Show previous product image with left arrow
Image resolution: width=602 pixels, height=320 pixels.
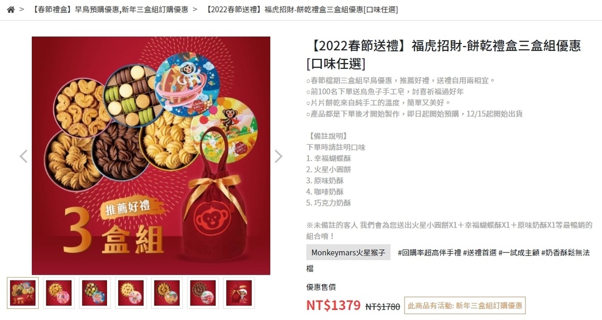(24, 156)
